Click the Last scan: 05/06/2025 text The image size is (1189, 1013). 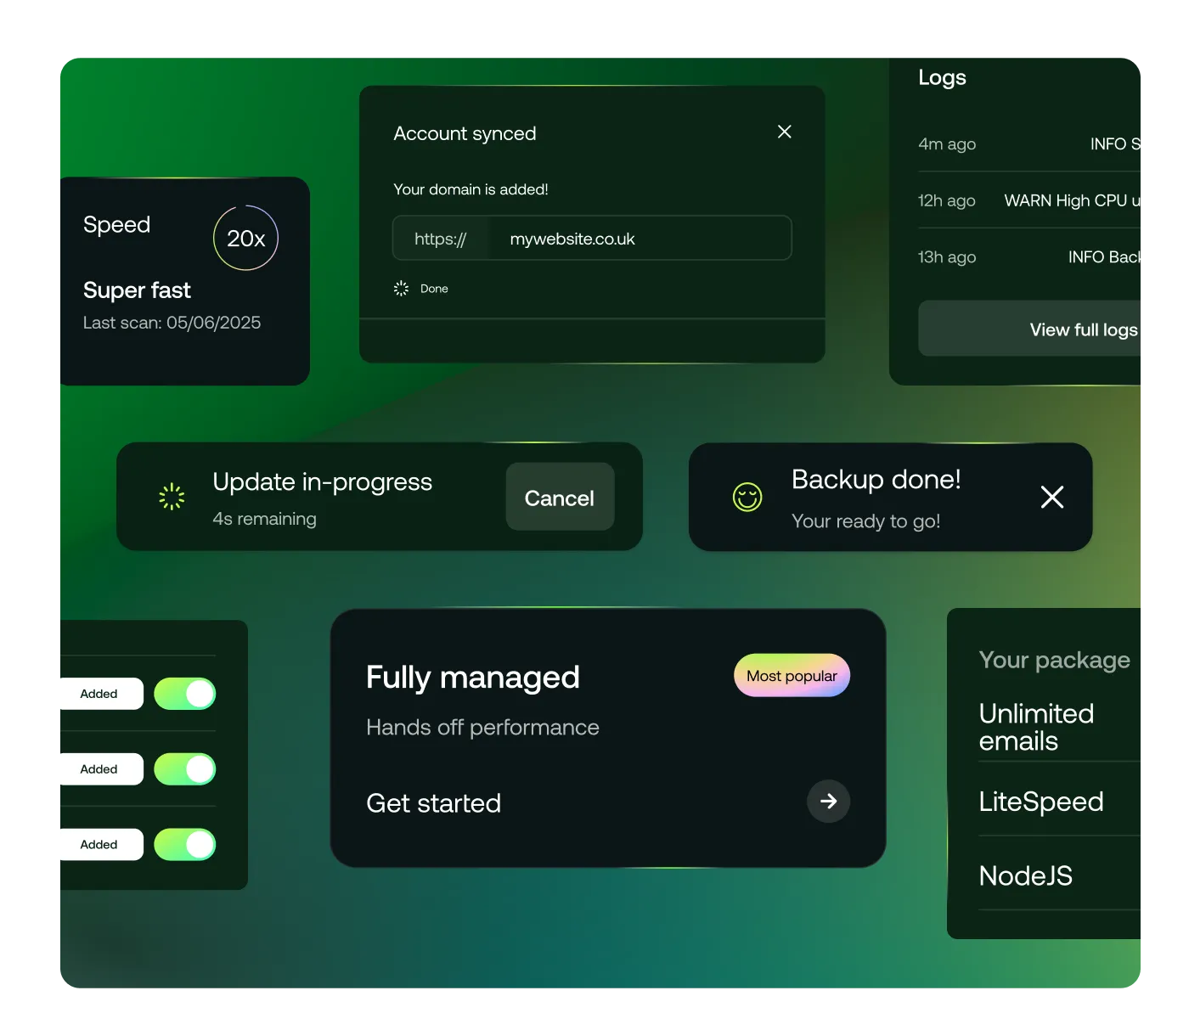[172, 323]
